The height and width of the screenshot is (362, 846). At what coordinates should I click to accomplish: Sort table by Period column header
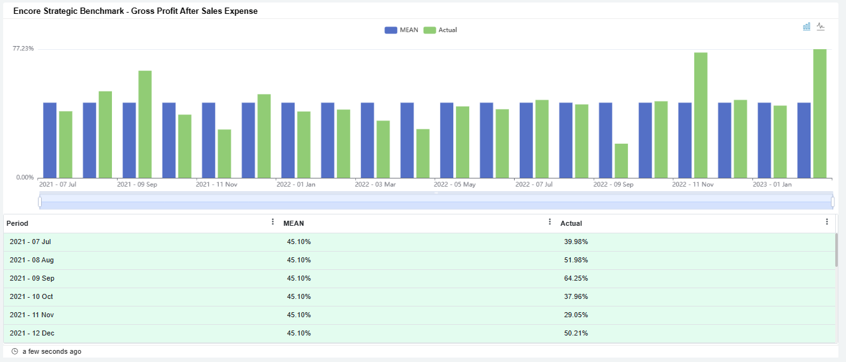tap(18, 223)
